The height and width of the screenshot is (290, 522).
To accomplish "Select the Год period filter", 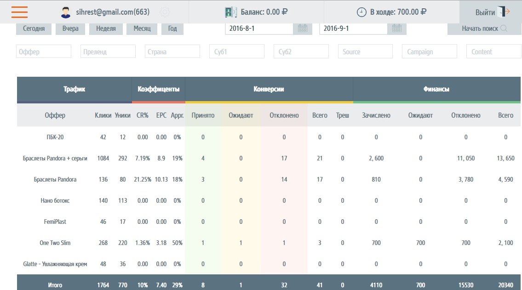I will [x=172, y=28].
